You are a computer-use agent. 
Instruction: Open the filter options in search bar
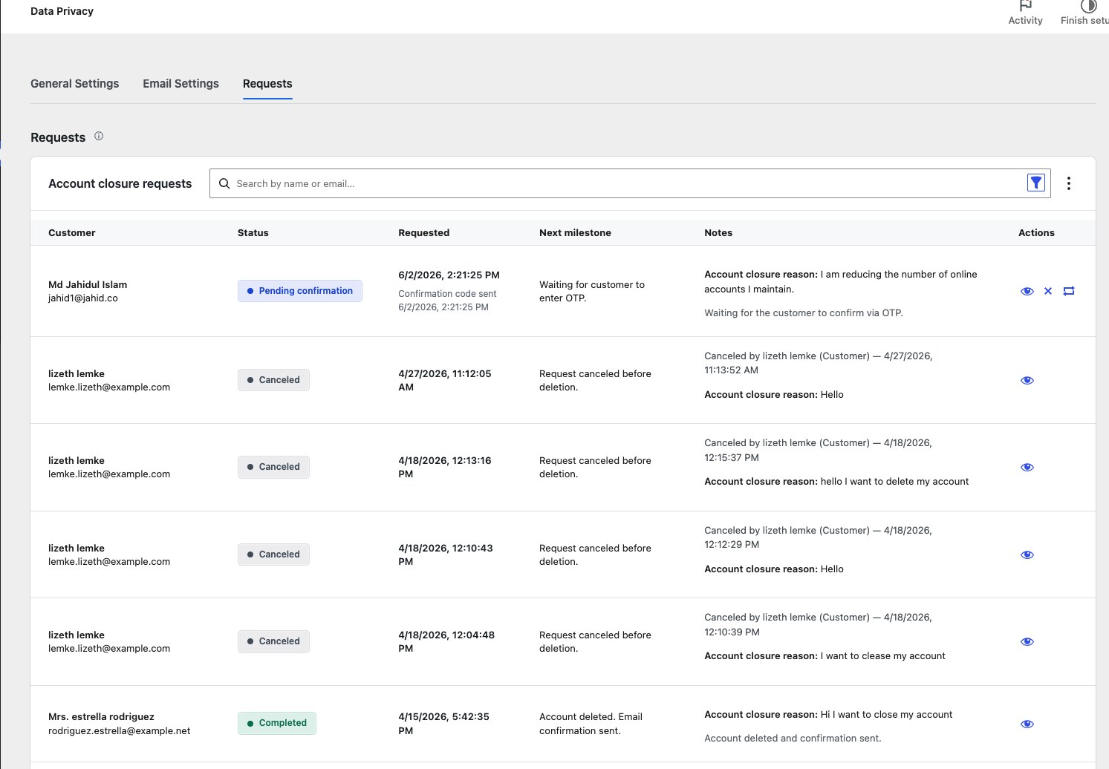click(1036, 183)
